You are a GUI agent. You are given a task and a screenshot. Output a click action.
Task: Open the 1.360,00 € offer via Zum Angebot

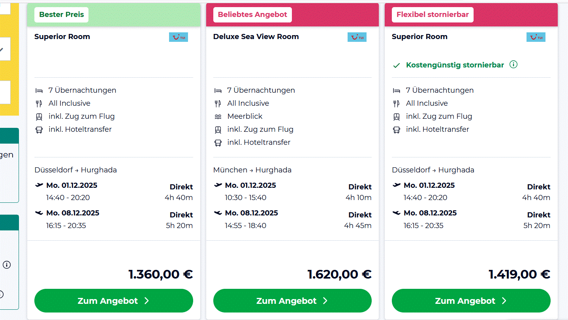pos(114,301)
